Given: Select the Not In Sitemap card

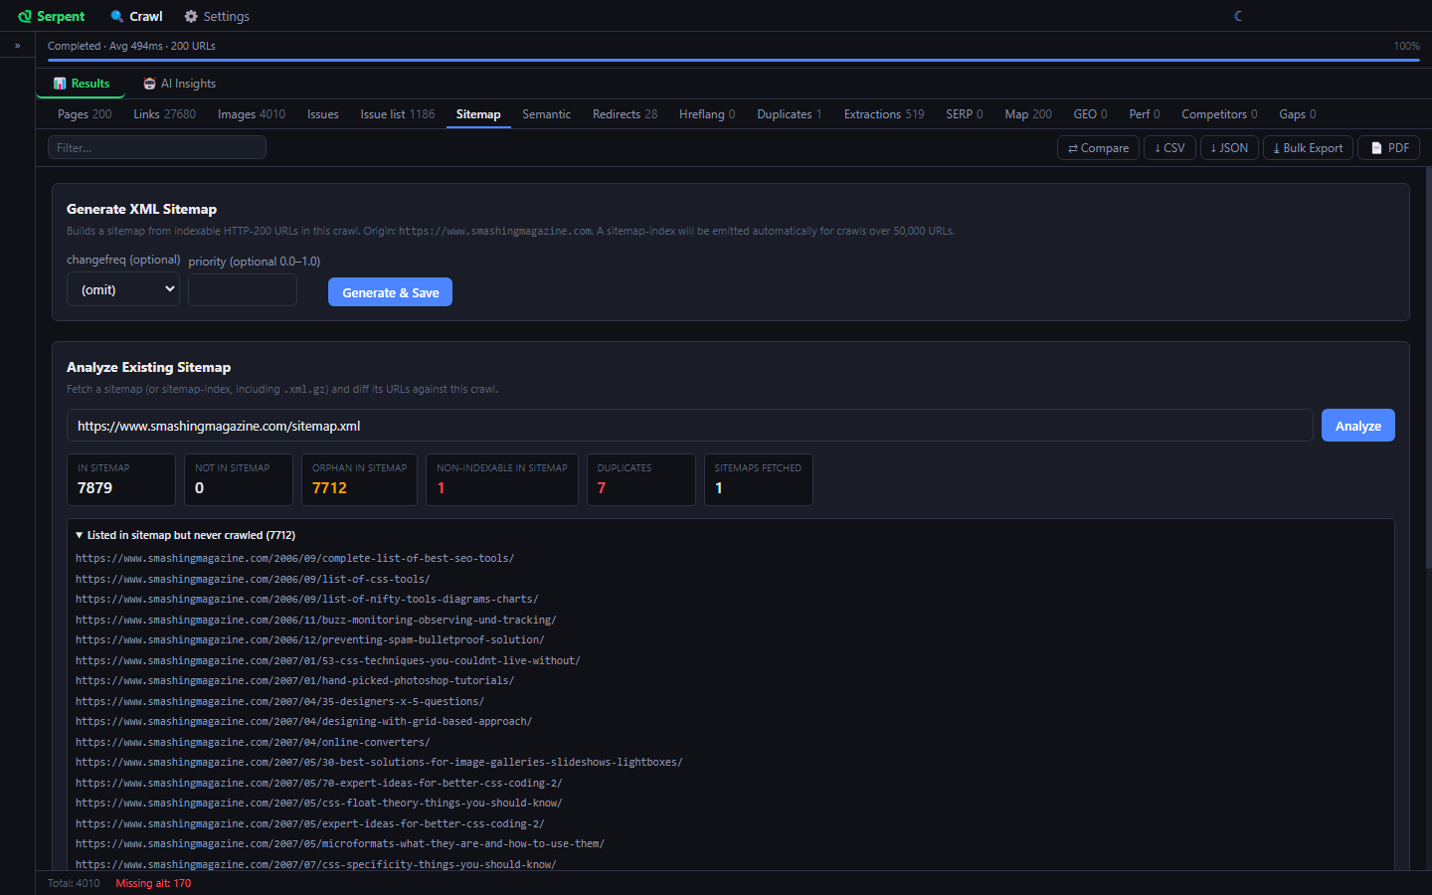Looking at the screenshot, I should point(239,479).
